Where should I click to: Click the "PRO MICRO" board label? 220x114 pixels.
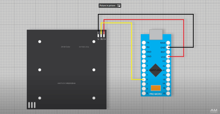click(155, 94)
